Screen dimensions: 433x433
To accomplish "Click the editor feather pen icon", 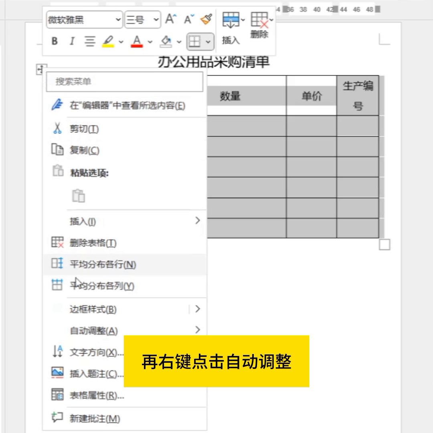I will (57, 105).
